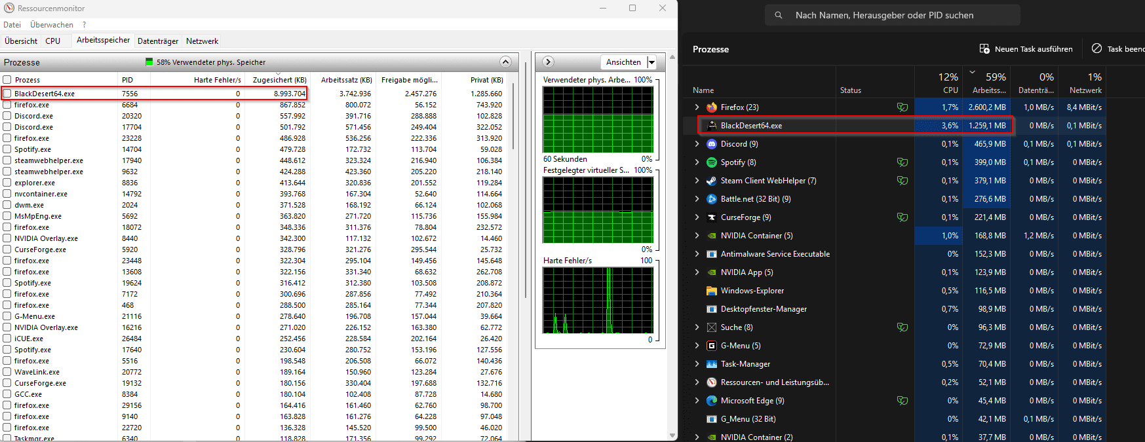
Task: Check the nvcontainer.exe checkbox
Action: (7, 194)
